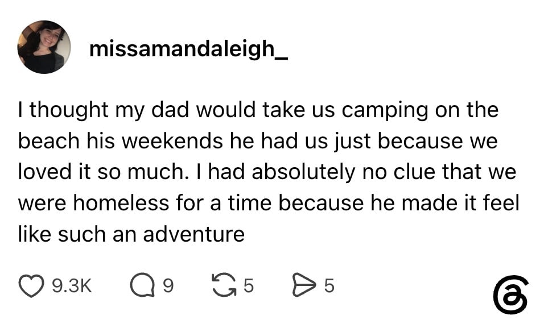Click the word "homeless" in the post
The height and width of the screenshot is (336, 548).
coord(121,202)
